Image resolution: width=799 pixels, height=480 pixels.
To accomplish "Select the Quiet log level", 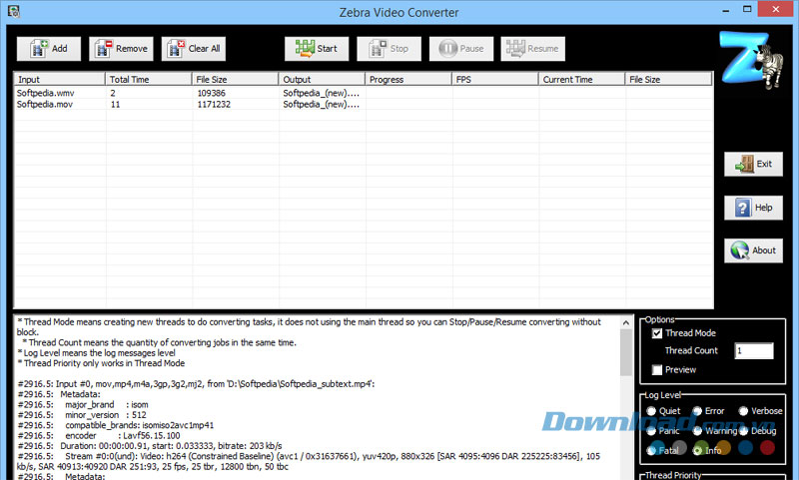I will (x=652, y=411).
